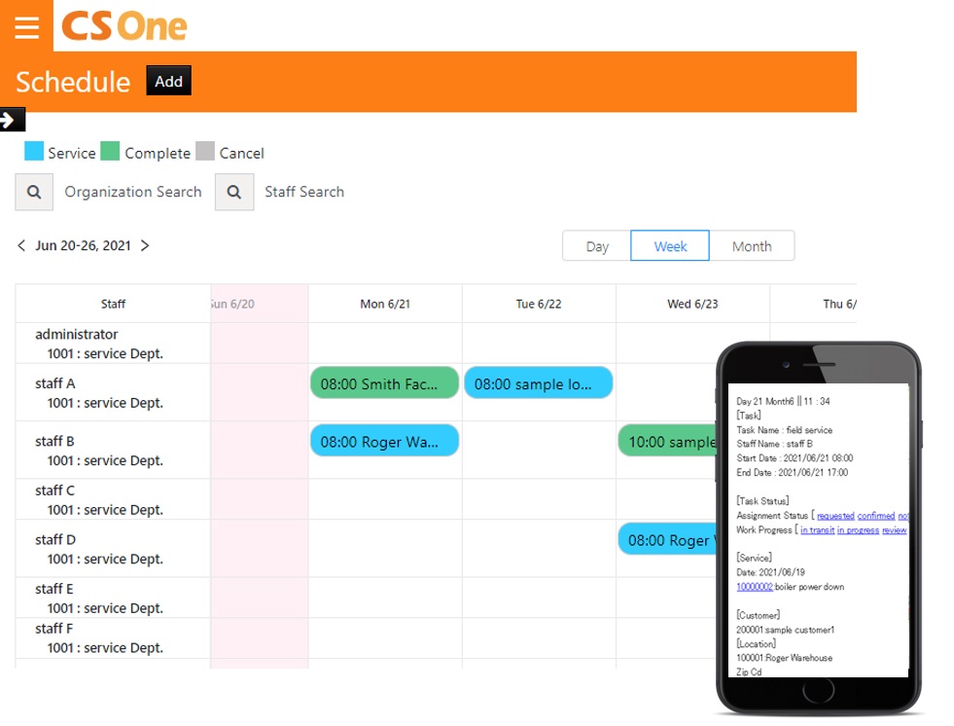
Task: Click the Add button next to Schedule
Action: (167, 81)
